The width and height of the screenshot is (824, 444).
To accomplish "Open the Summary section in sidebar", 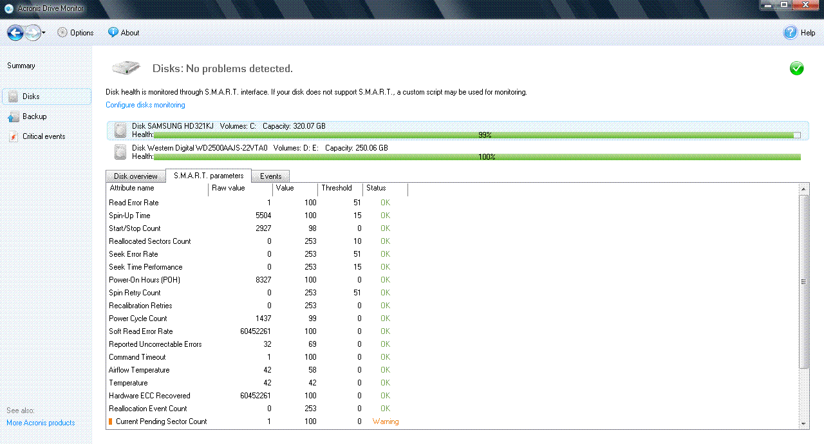I will [21, 66].
